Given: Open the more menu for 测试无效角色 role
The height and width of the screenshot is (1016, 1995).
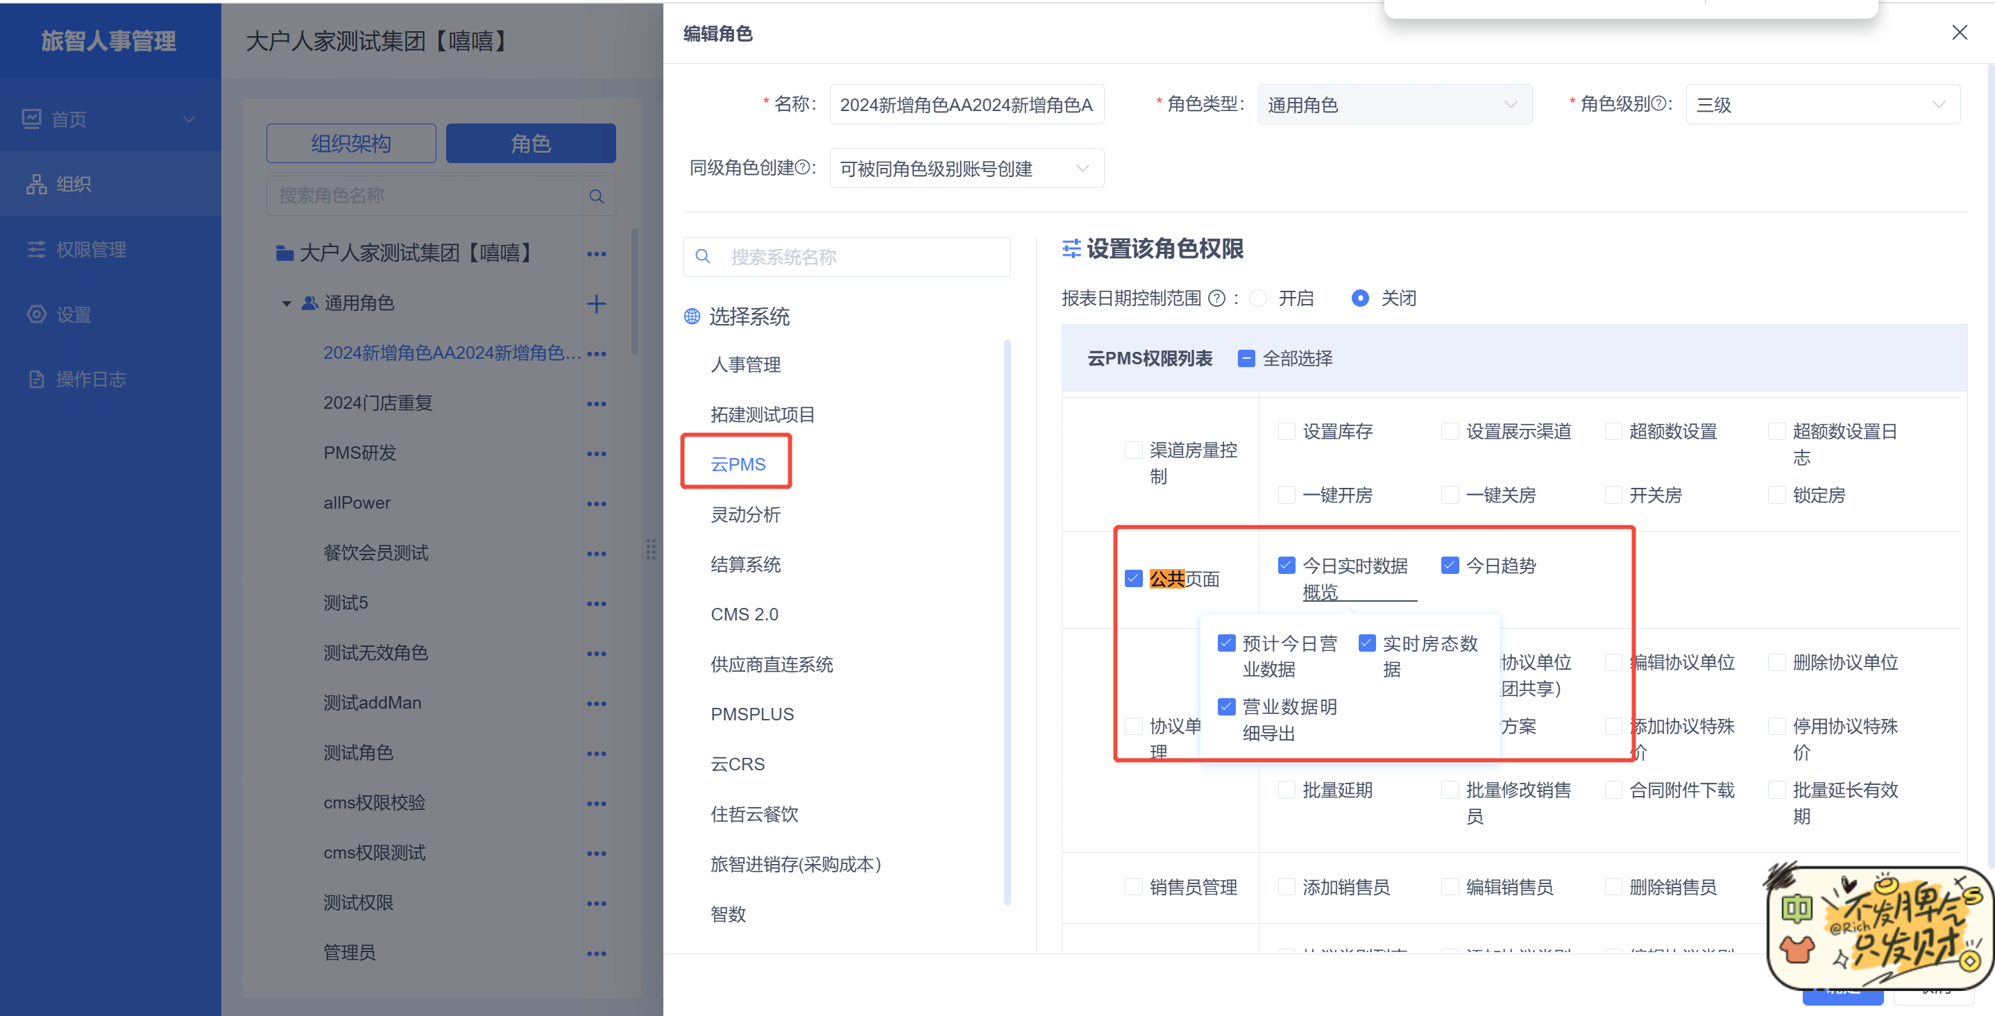Looking at the screenshot, I should pos(595,653).
